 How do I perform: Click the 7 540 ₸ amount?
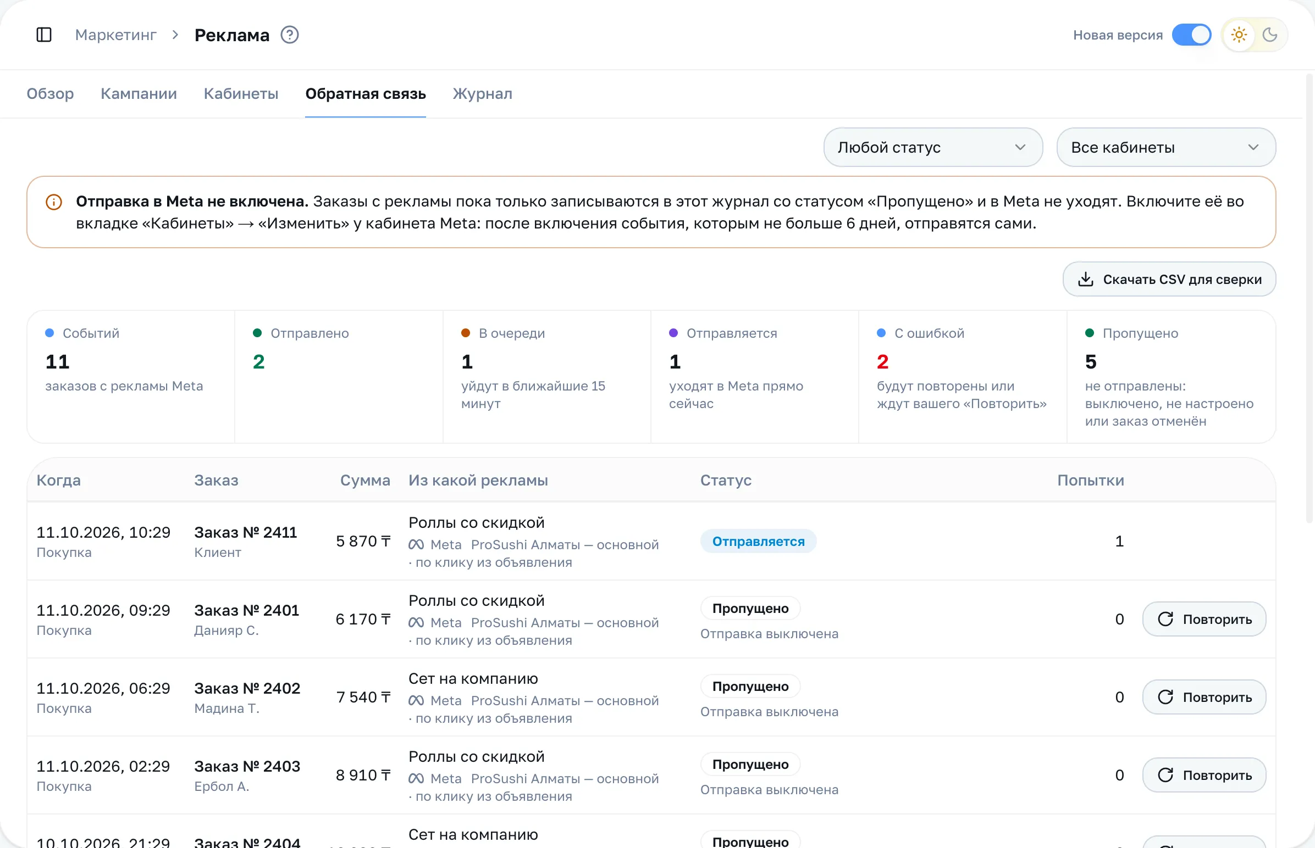click(x=363, y=697)
